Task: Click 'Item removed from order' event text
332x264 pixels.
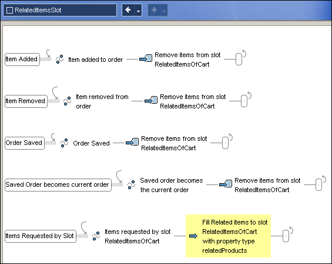Action: pos(102,101)
